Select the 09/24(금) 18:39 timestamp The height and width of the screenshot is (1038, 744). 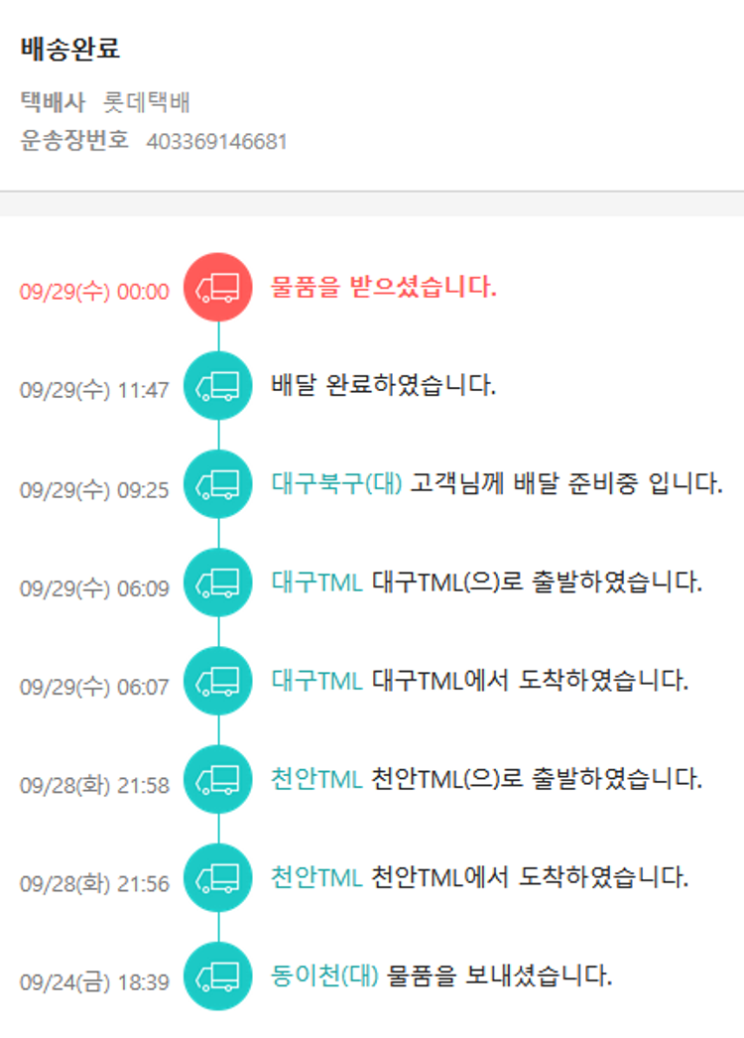point(94,982)
